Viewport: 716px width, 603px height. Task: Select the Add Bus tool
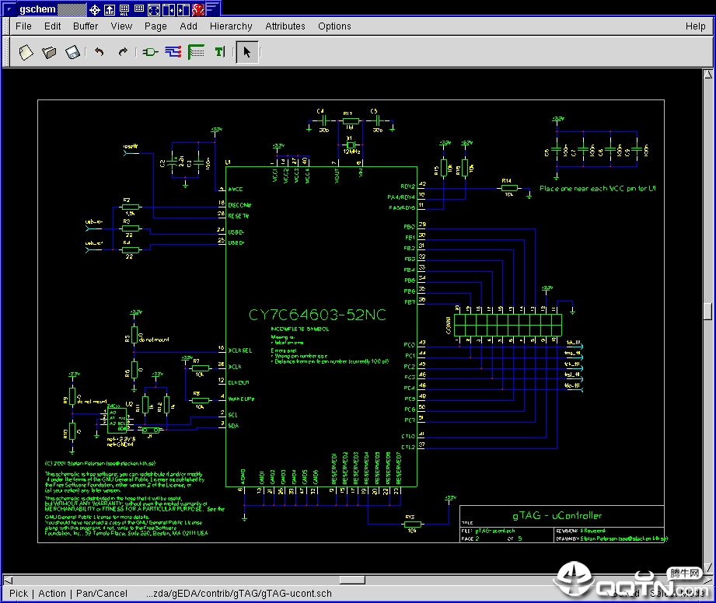click(197, 52)
